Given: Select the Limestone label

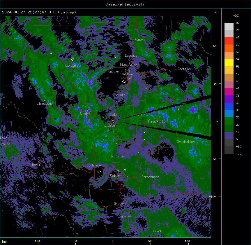Looking at the screenshot, I should 45,104.
